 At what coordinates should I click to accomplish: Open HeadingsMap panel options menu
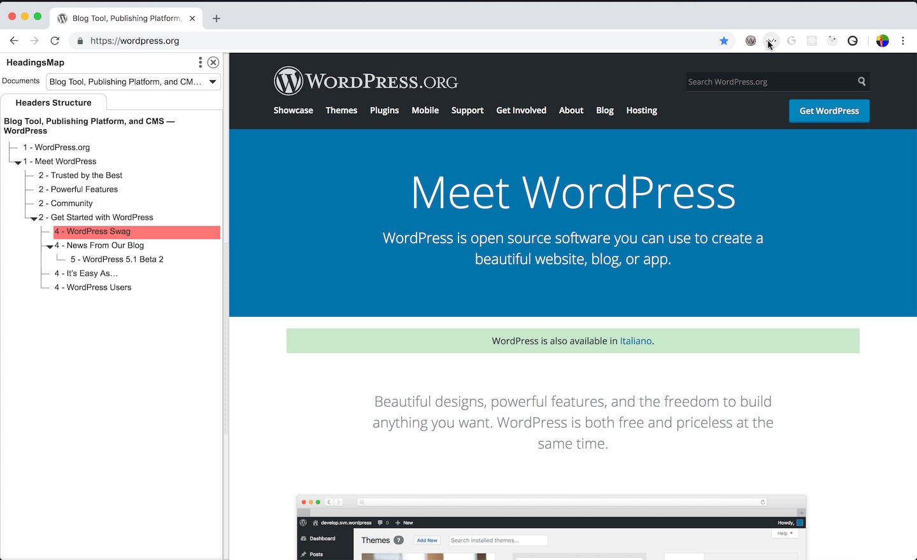pyautogui.click(x=200, y=62)
